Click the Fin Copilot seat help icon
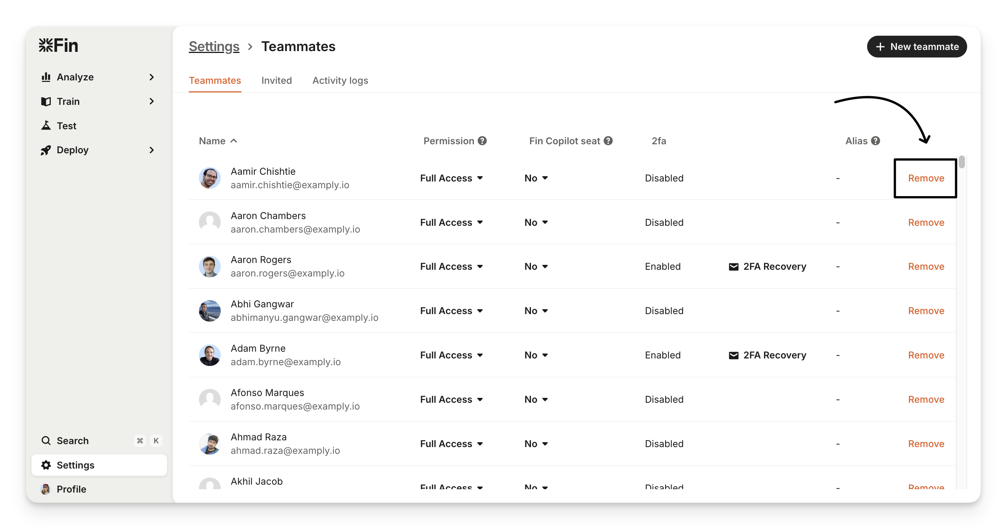Screen dimensions: 1007x529 (608, 141)
